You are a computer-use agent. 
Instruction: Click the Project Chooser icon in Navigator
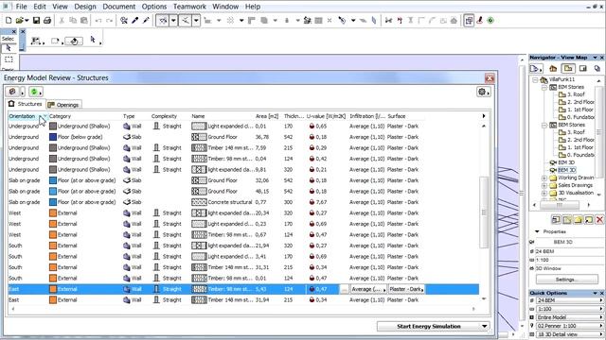tap(535, 69)
